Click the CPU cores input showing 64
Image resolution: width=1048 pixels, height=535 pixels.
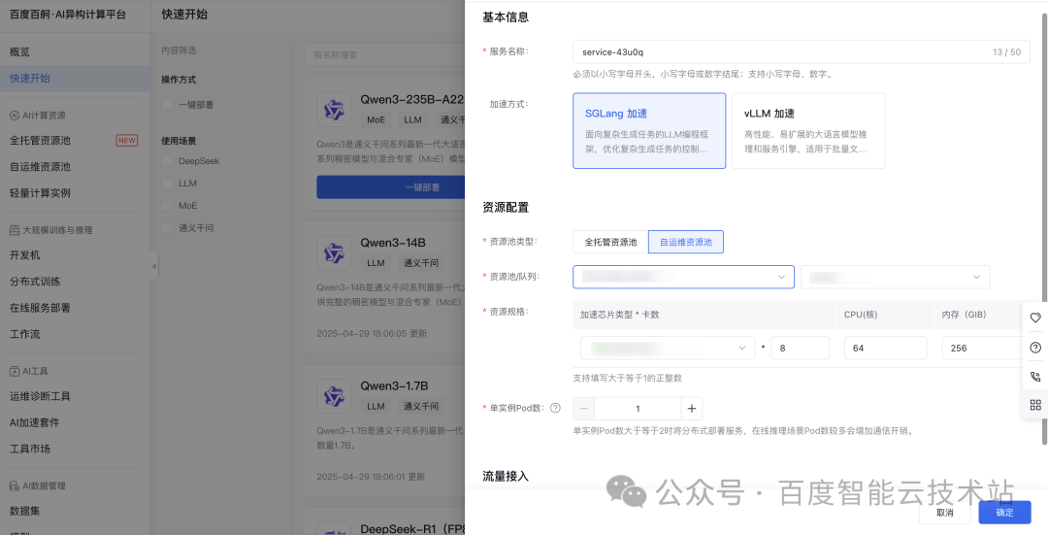886,348
